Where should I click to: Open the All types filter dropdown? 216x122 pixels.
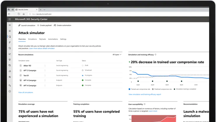point(117,54)
